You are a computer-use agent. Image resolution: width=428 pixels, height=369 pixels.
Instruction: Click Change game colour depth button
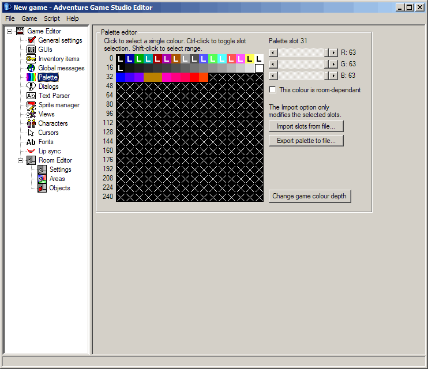point(310,196)
